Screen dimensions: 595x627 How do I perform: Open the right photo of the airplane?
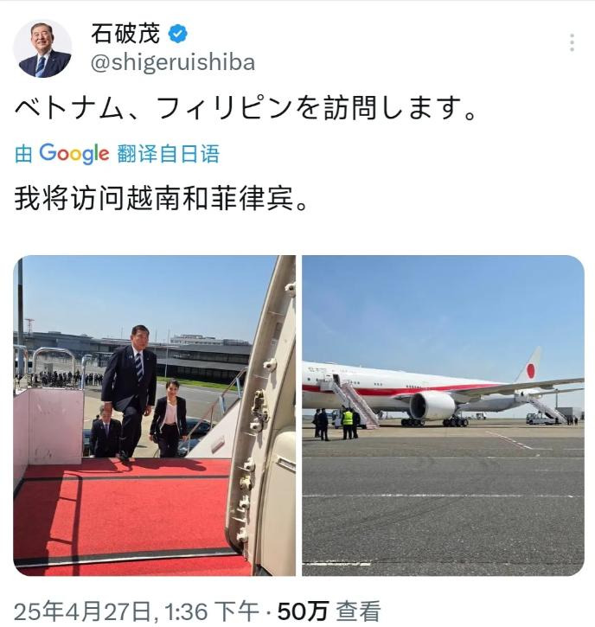click(x=443, y=415)
